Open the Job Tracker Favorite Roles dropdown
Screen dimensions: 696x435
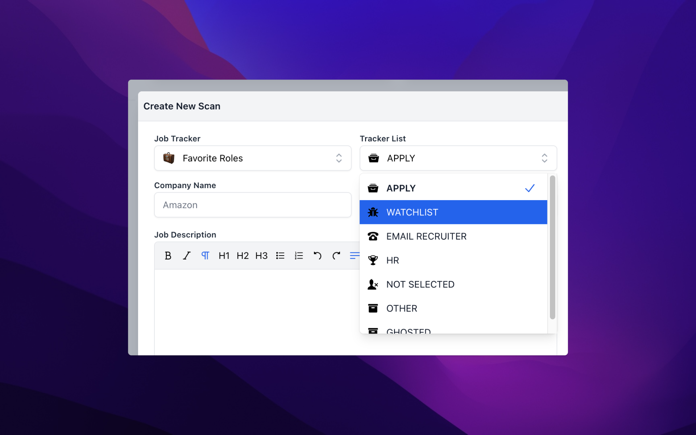tap(253, 158)
